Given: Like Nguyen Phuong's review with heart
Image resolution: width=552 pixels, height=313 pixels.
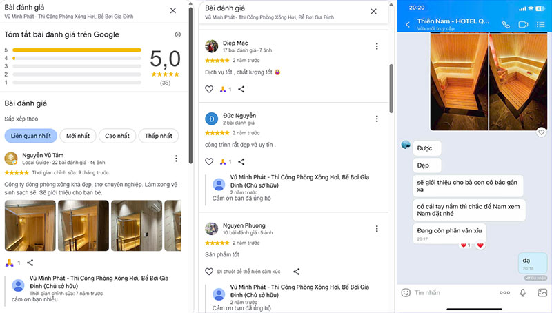Looking at the screenshot, I should (x=209, y=272).
